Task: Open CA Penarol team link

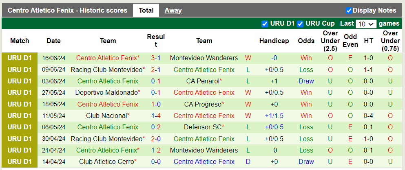Action: coord(202,81)
